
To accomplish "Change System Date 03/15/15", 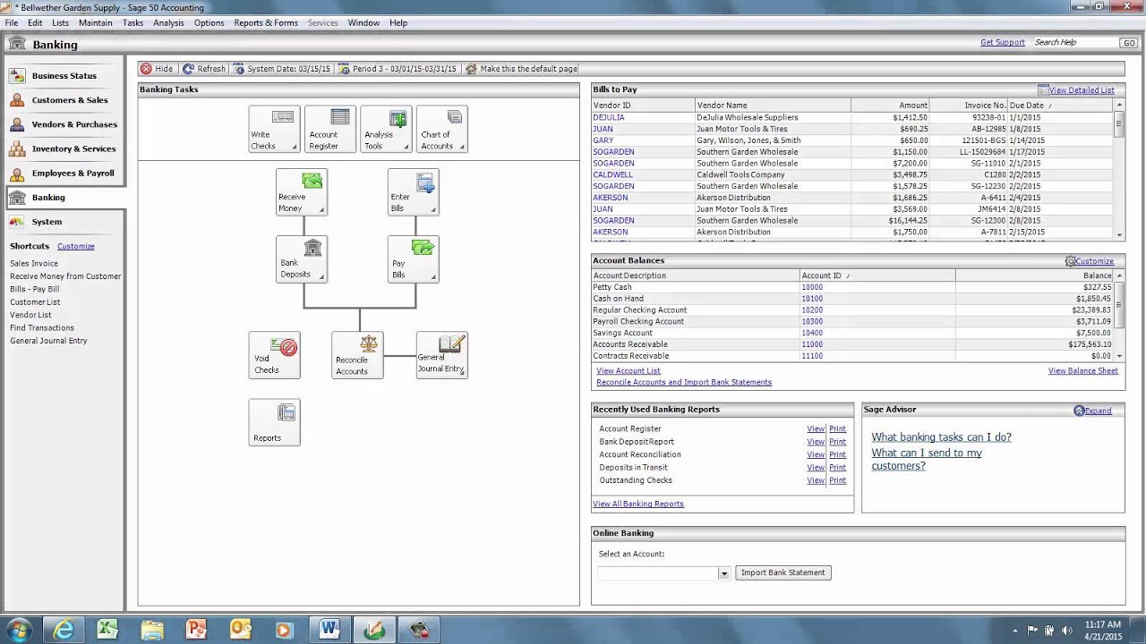I will pyautogui.click(x=282, y=69).
